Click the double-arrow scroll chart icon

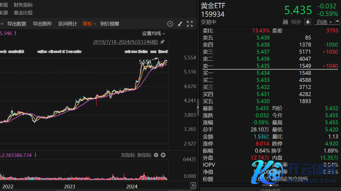pos(193,185)
